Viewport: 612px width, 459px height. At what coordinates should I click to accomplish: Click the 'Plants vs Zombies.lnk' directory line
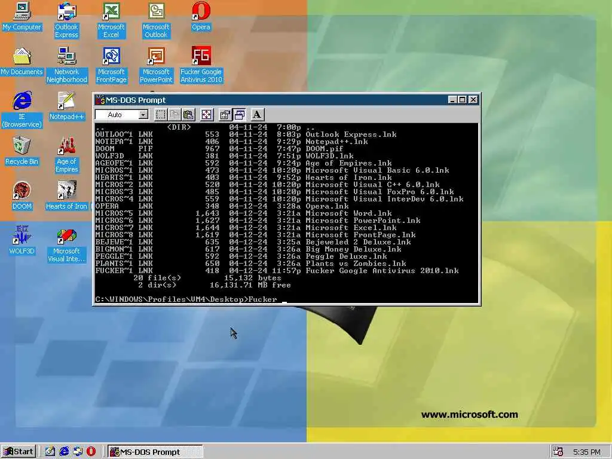(250, 264)
